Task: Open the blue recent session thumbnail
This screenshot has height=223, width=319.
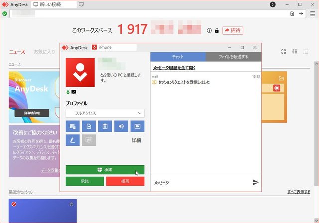Action: [x=43, y=211]
